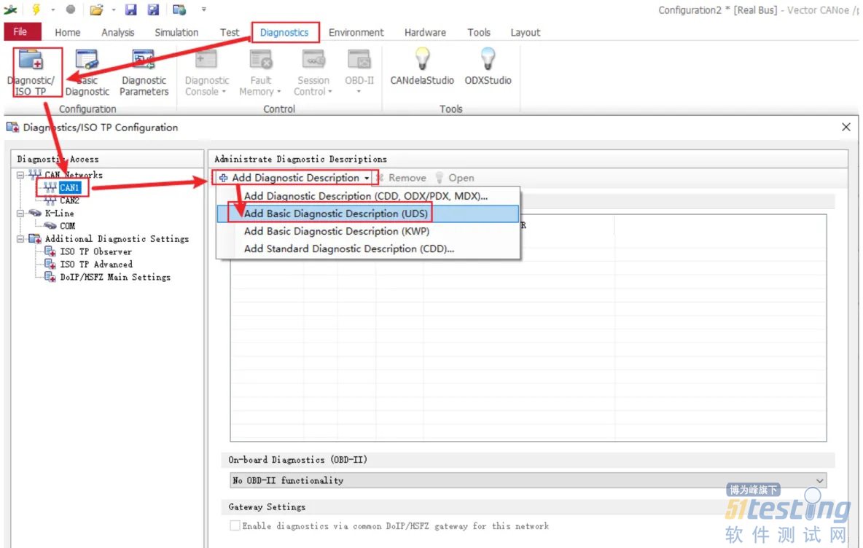This screenshot has width=863, height=548.
Task: Select ISO TP Advanced tree item
Action: (x=95, y=264)
